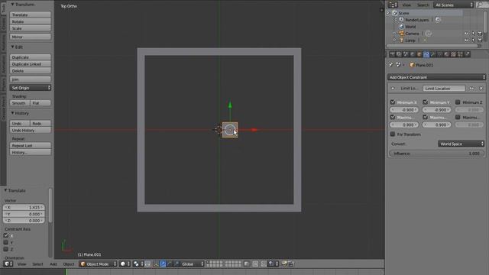Open the Render Layers properties tab icon
Image resolution: width=489 pixels, height=275 pixels.
399,54
